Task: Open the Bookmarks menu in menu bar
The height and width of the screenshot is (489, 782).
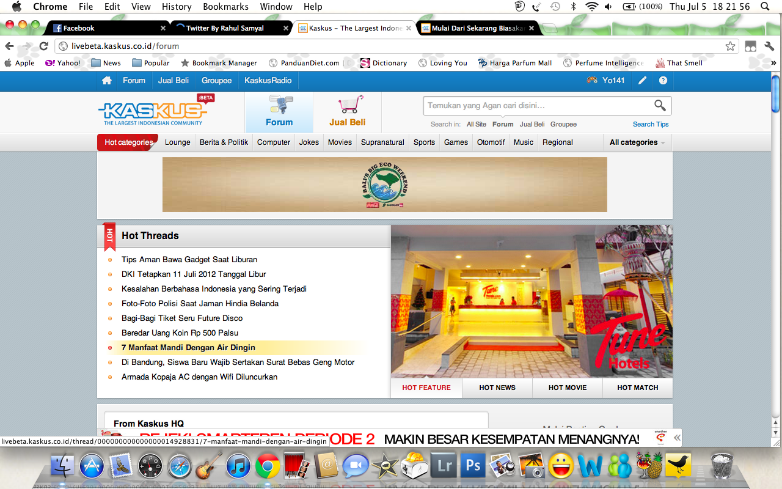Action: pos(225,7)
